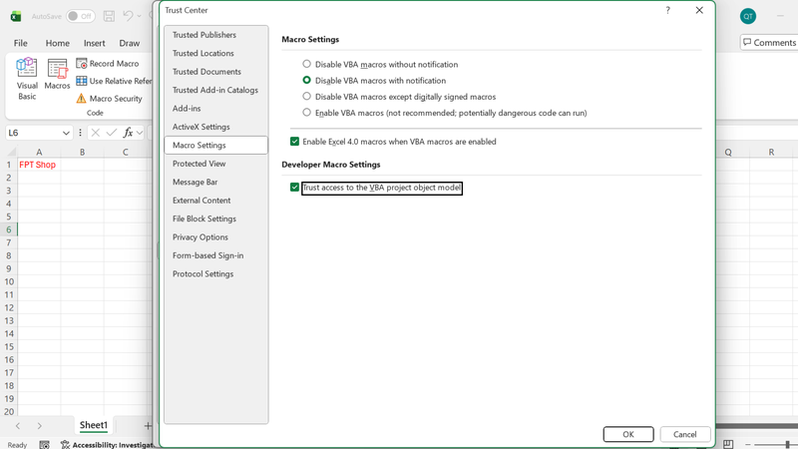Toggle the AutoSave switch

click(81, 16)
